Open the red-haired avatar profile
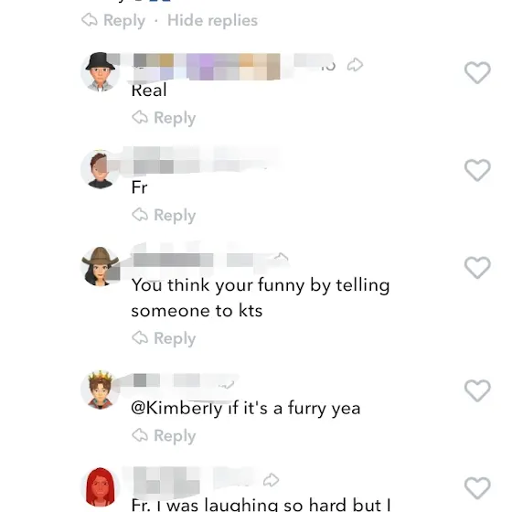The image size is (512, 512). tap(101, 487)
